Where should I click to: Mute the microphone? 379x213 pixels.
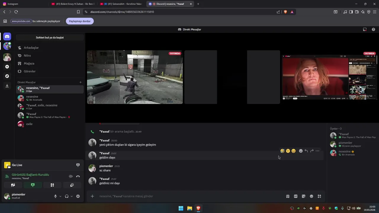(55, 196)
